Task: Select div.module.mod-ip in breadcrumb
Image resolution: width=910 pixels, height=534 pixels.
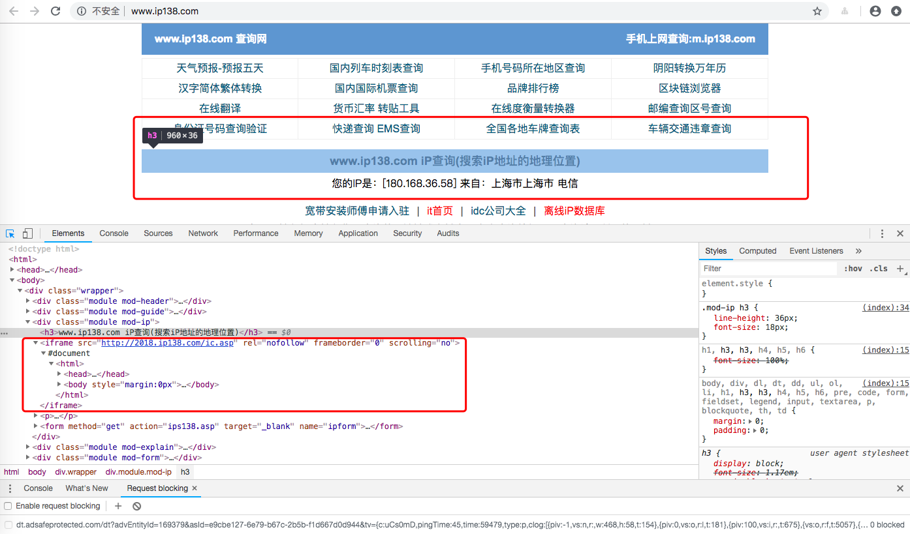Action: [138, 472]
